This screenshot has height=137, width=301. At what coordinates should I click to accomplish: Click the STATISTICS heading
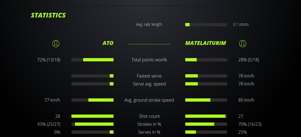click(48, 15)
